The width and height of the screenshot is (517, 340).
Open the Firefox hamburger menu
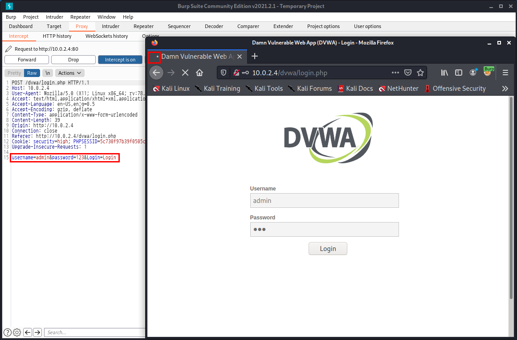(x=505, y=73)
